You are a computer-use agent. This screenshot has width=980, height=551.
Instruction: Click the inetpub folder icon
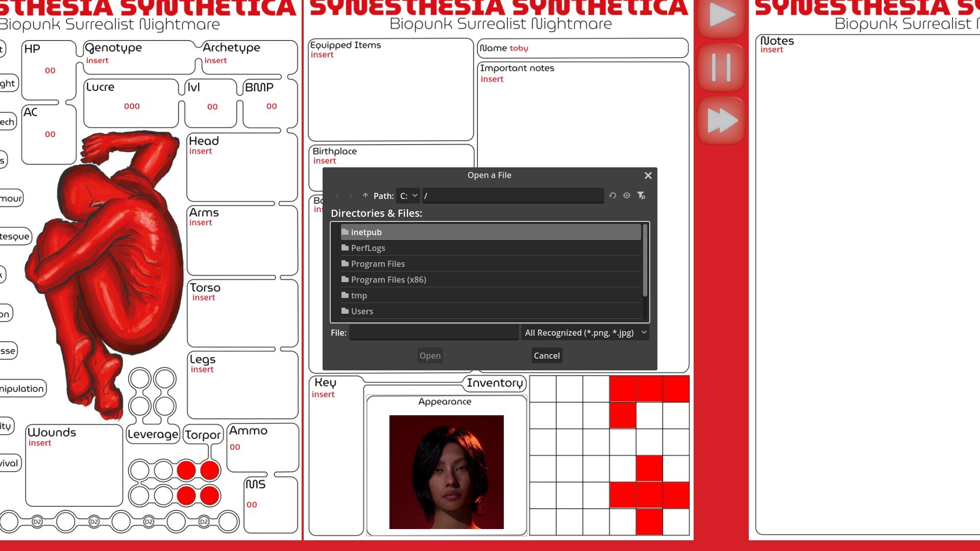[344, 232]
